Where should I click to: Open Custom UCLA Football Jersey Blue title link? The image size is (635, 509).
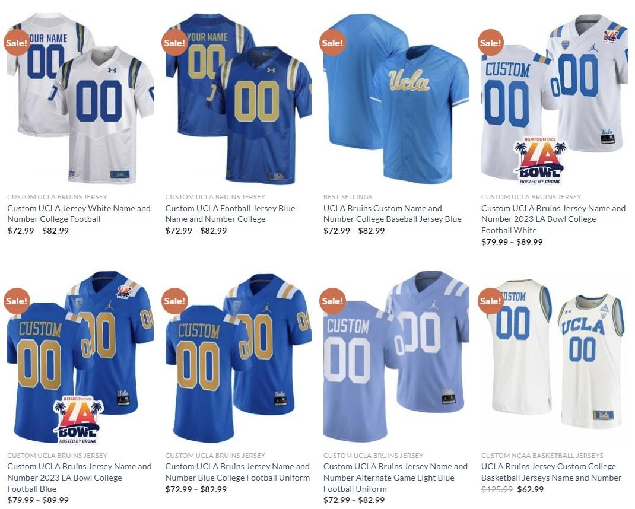(230, 214)
